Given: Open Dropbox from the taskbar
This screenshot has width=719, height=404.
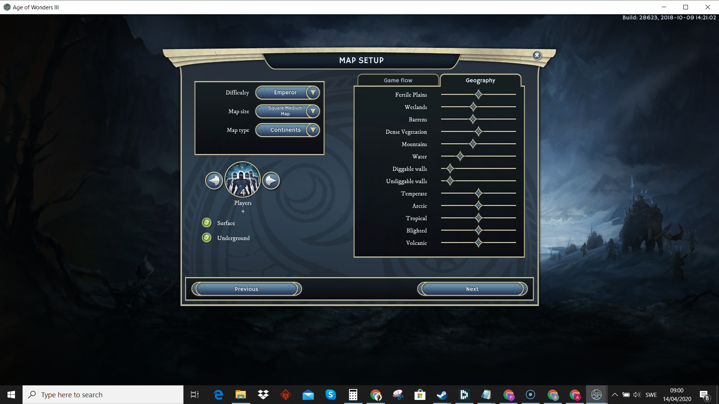Looking at the screenshot, I should [263, 395].
